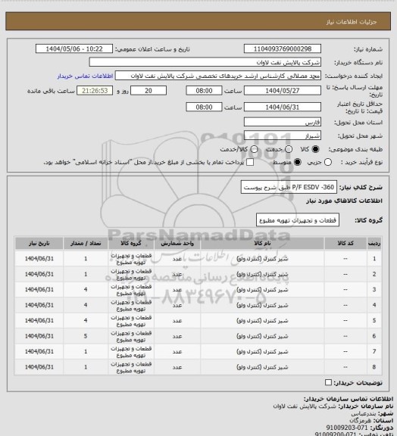Click the buyer organization name field

click(x=205, y=62)
